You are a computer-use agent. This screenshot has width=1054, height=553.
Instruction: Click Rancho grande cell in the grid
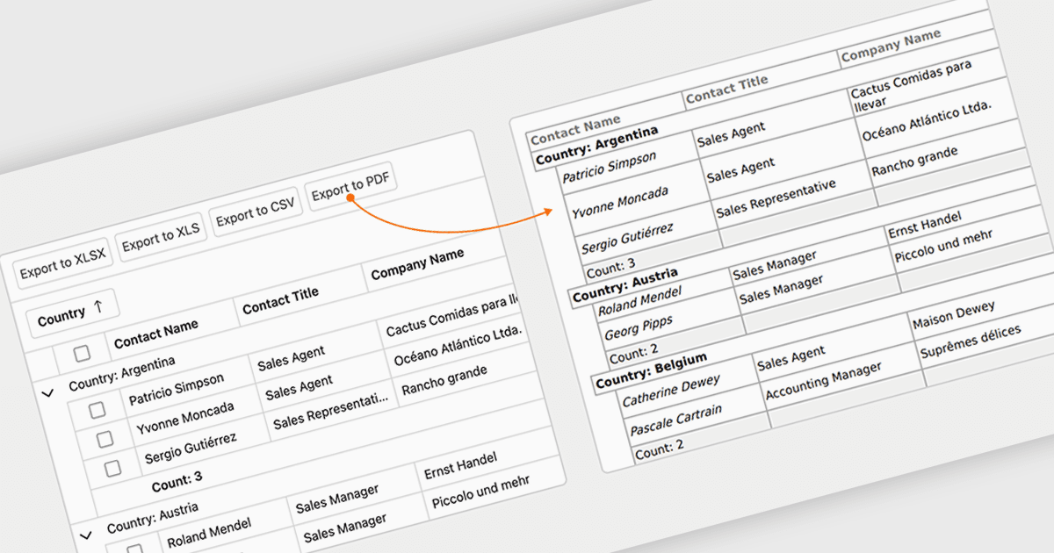[x=444, y=379]
